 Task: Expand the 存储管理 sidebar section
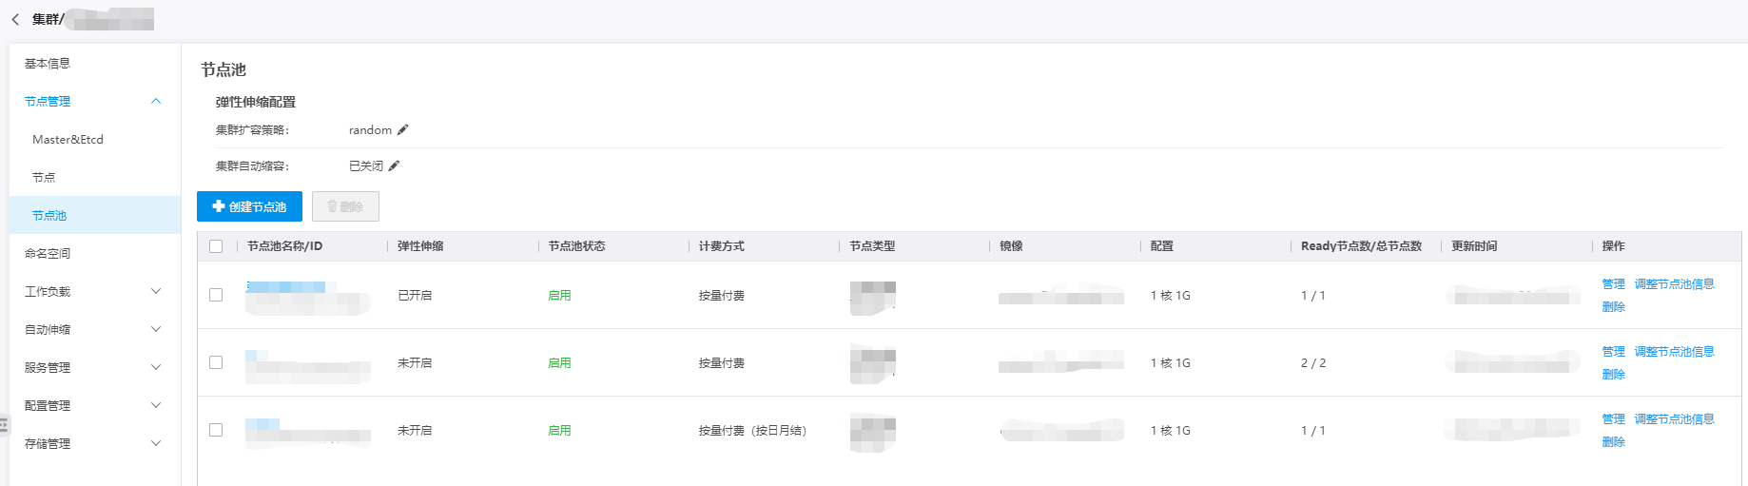[x=156, y=444]
